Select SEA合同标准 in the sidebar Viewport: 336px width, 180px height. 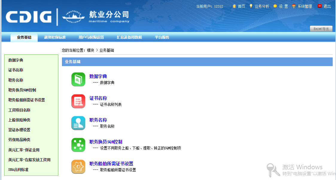point(18,170)
